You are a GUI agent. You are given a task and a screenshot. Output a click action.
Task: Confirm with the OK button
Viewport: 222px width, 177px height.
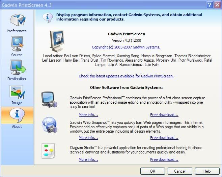tap(152, 171)
